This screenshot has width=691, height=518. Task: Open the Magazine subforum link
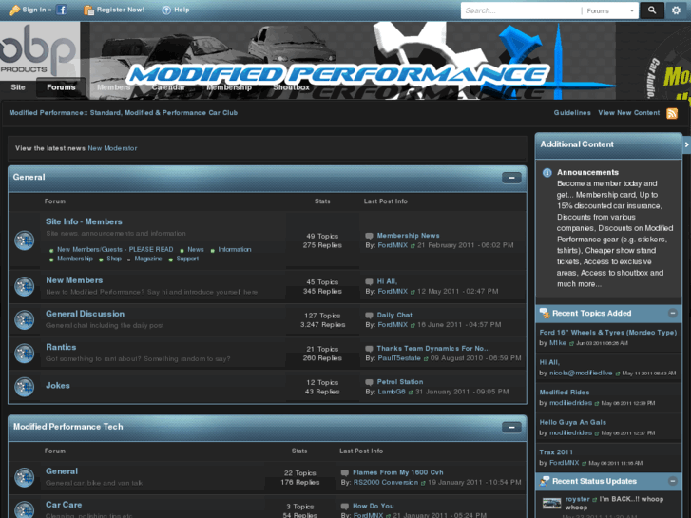click(x=148, y=259)
